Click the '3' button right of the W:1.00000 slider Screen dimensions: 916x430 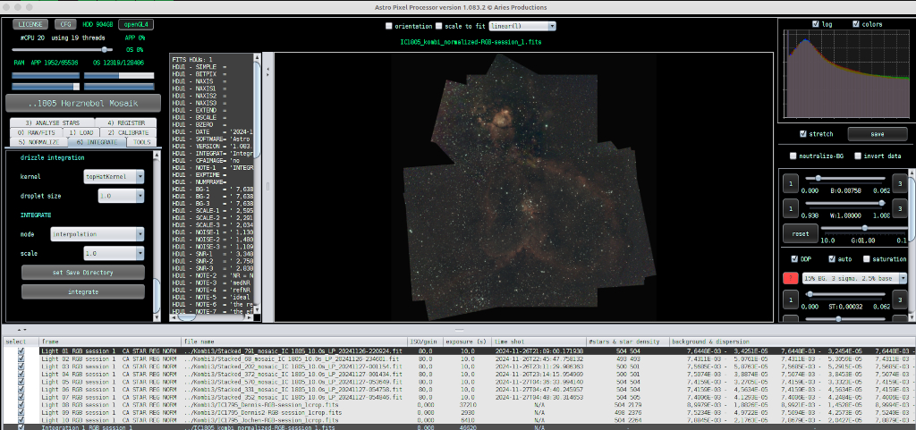pyautogui.click(x=901, y=208)
